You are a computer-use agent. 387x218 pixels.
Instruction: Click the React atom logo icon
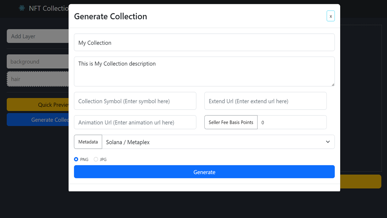[x=22, y=8]
